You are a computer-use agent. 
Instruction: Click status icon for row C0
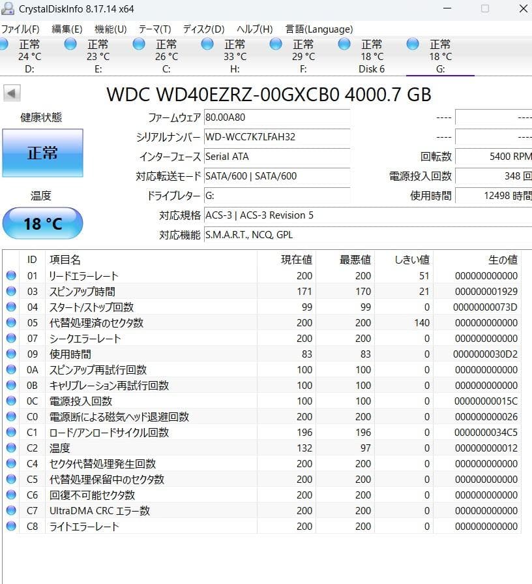(x=11, y=416)
